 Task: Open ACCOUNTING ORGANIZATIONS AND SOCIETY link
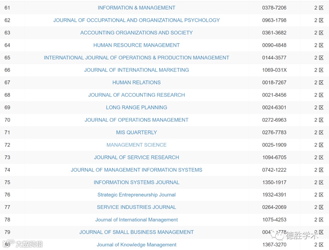[x=136, y=33]
